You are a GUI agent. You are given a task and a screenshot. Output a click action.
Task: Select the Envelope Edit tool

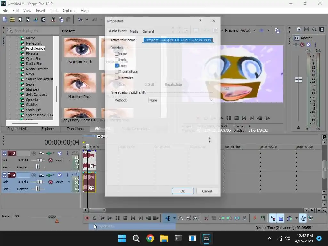[181, 218]
